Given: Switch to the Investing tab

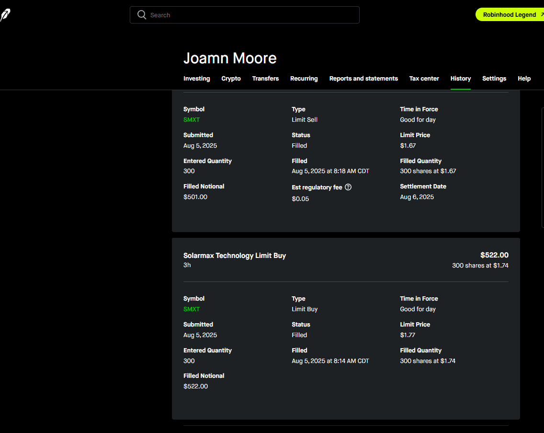Looking at the screenshot, I should (x=196, y=79).
